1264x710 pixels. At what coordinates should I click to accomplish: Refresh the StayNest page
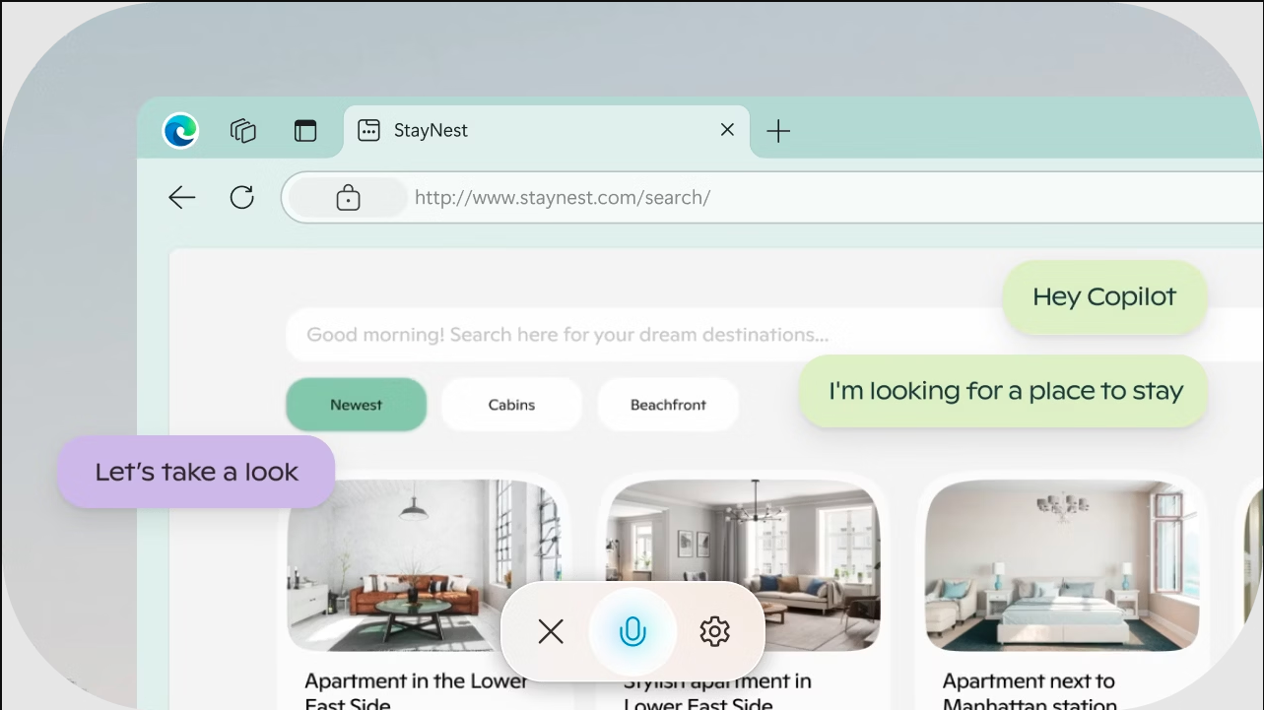click(x=242, y=198)
